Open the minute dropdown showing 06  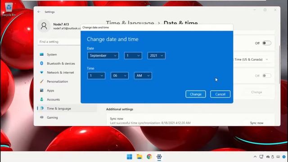pos(120,76)
